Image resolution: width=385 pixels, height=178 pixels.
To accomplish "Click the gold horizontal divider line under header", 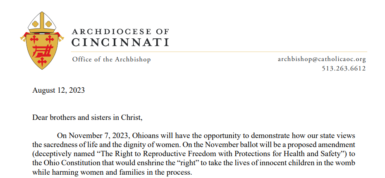I will 219,52.
